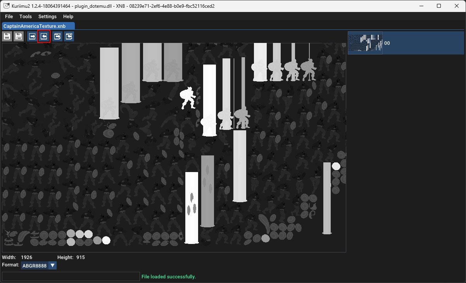466x283 pixels.
Task: Open the Settings menu
Action: point(47,17)
